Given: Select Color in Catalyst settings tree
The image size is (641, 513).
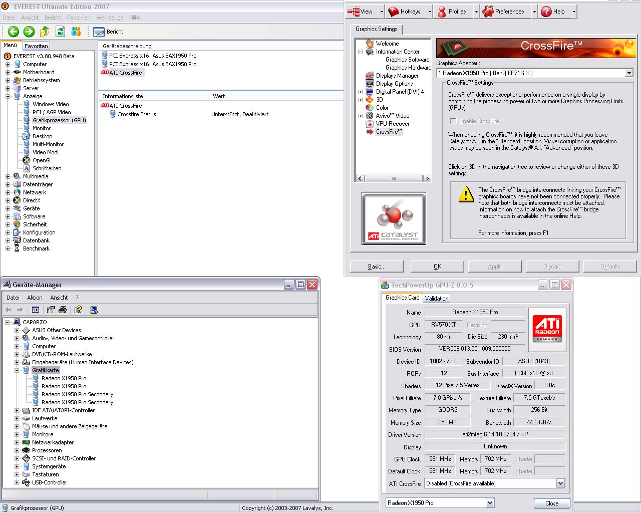Looking at the screenshot, I should 382,108.
